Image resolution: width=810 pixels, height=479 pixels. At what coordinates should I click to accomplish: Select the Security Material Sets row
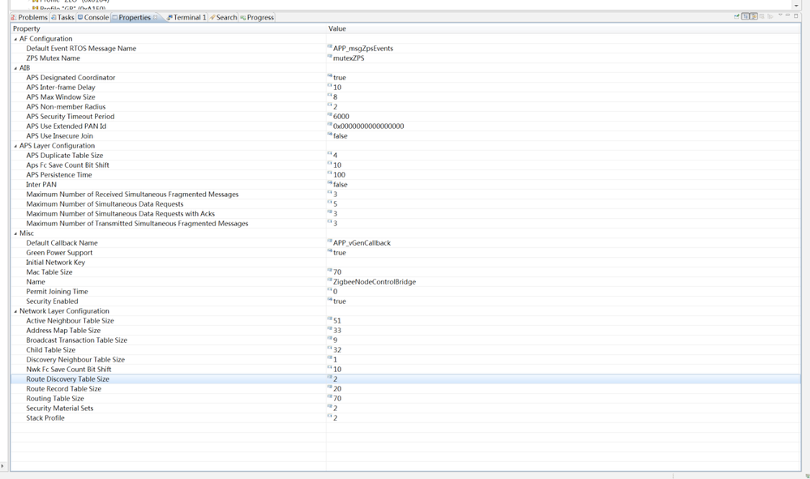coord(60,408)
